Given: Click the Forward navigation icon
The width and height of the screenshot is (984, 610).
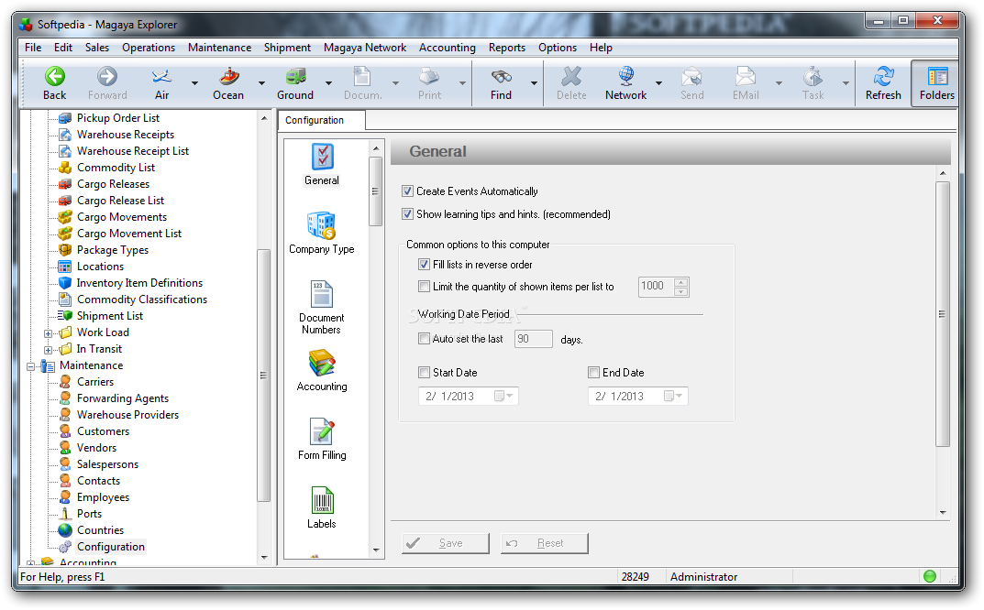Looking at the screenshot, I should coord(107,77).
